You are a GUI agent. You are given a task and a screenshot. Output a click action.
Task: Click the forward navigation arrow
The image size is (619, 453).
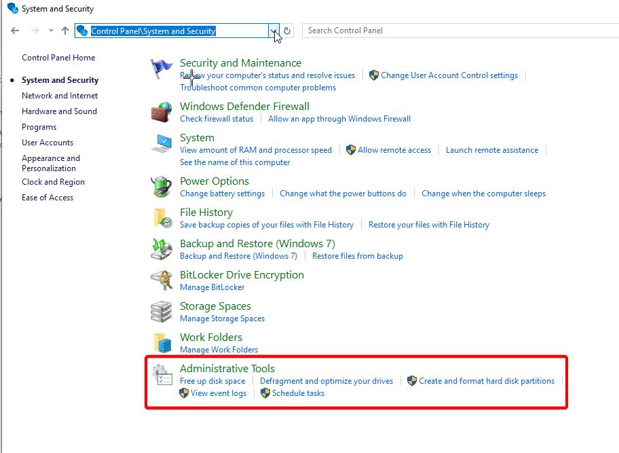coord(35,31)
